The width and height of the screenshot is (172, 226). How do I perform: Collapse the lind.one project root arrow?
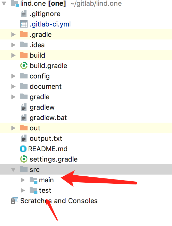pyautogui.click(x=4, y=4)
